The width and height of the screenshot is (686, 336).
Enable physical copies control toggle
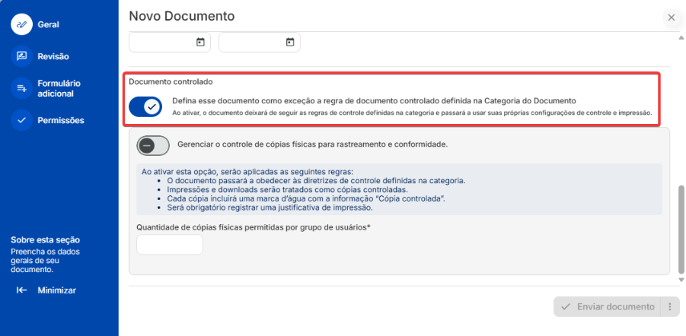click(x=152, y=144)
